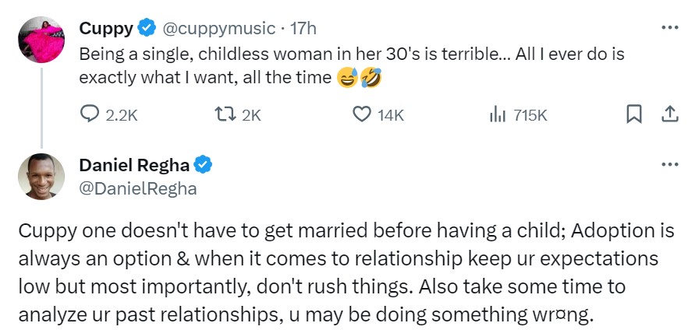This screenshot has width=688, height=330.
Task: Bookmark Cuppy's tweet
Action: (634, 114)
